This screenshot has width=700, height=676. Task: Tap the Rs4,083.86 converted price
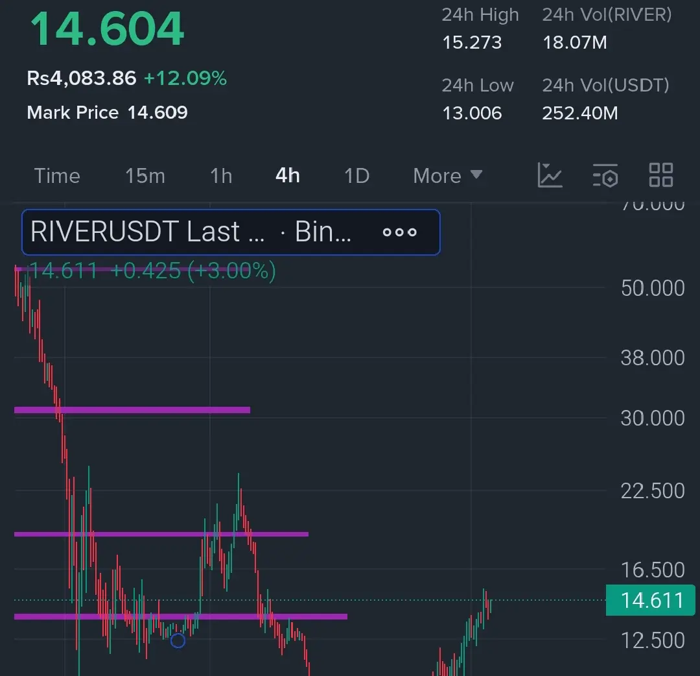pos(81,78)
